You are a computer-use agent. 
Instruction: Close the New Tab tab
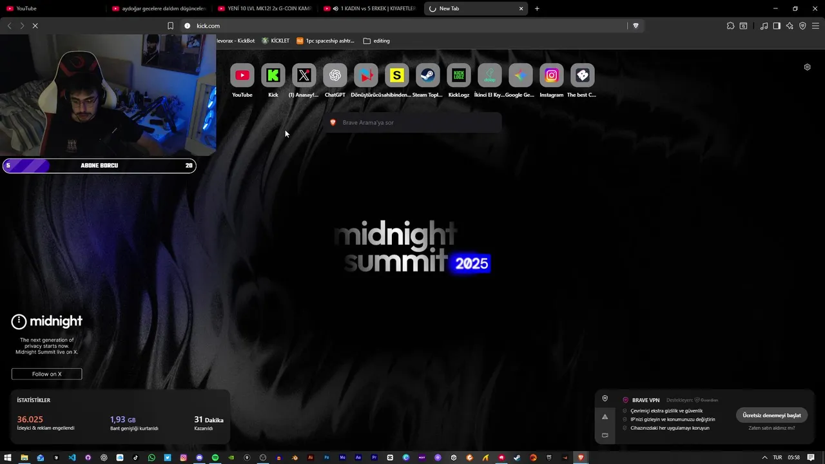521,8
